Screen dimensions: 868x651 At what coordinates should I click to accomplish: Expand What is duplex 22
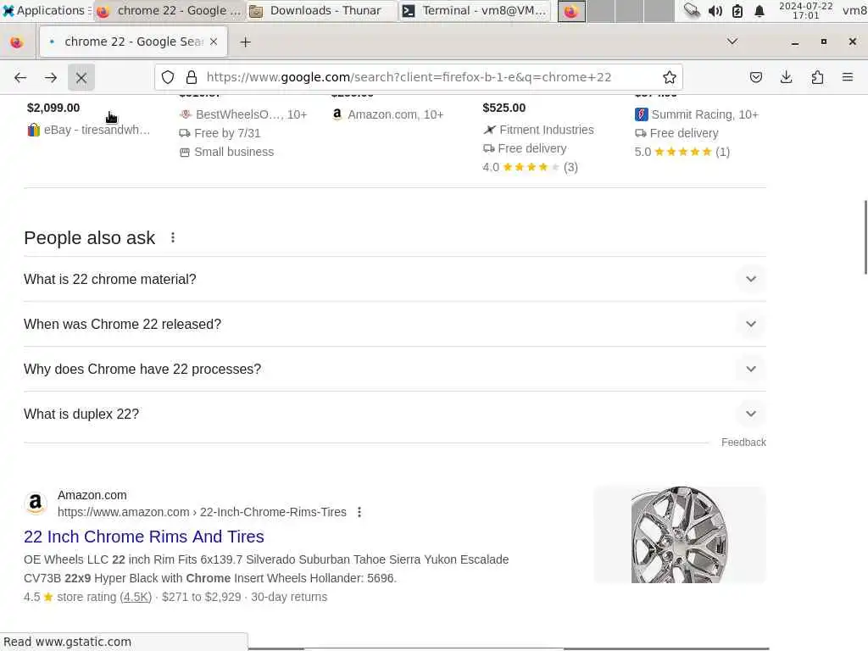395,414
